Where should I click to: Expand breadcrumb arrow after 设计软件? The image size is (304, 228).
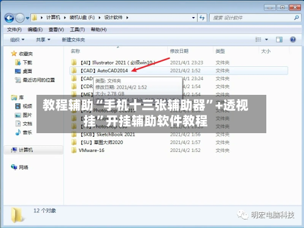point(127,18)
